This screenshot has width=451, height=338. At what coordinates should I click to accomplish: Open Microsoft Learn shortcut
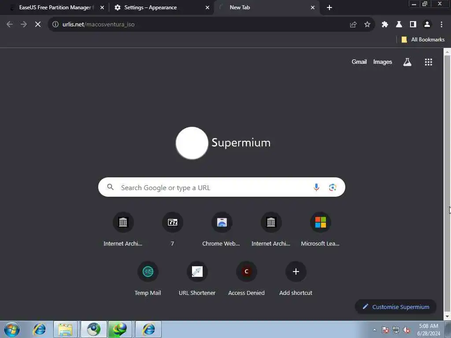(x=320, y=229)
